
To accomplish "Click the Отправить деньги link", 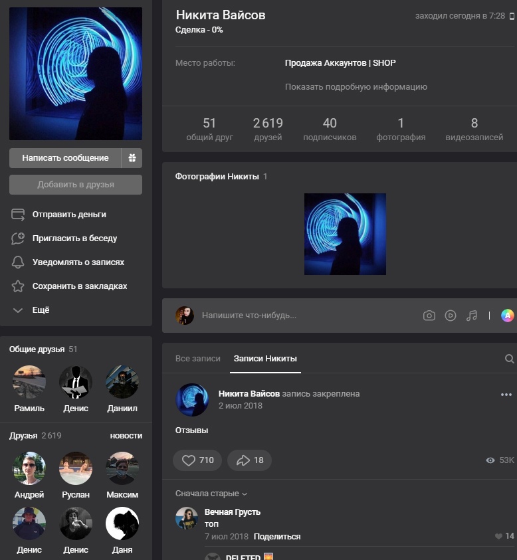I will coord(68,215).
